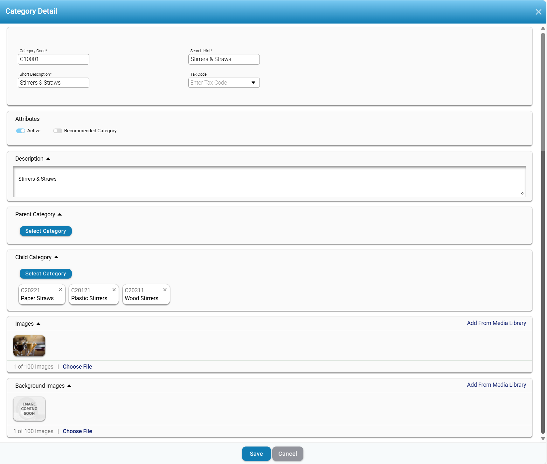Click the scrollbar up arrow

543,29
